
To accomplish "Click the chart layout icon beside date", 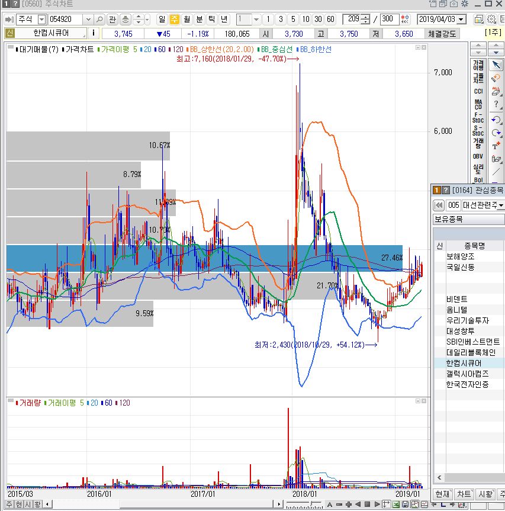I will pos(478,20).
